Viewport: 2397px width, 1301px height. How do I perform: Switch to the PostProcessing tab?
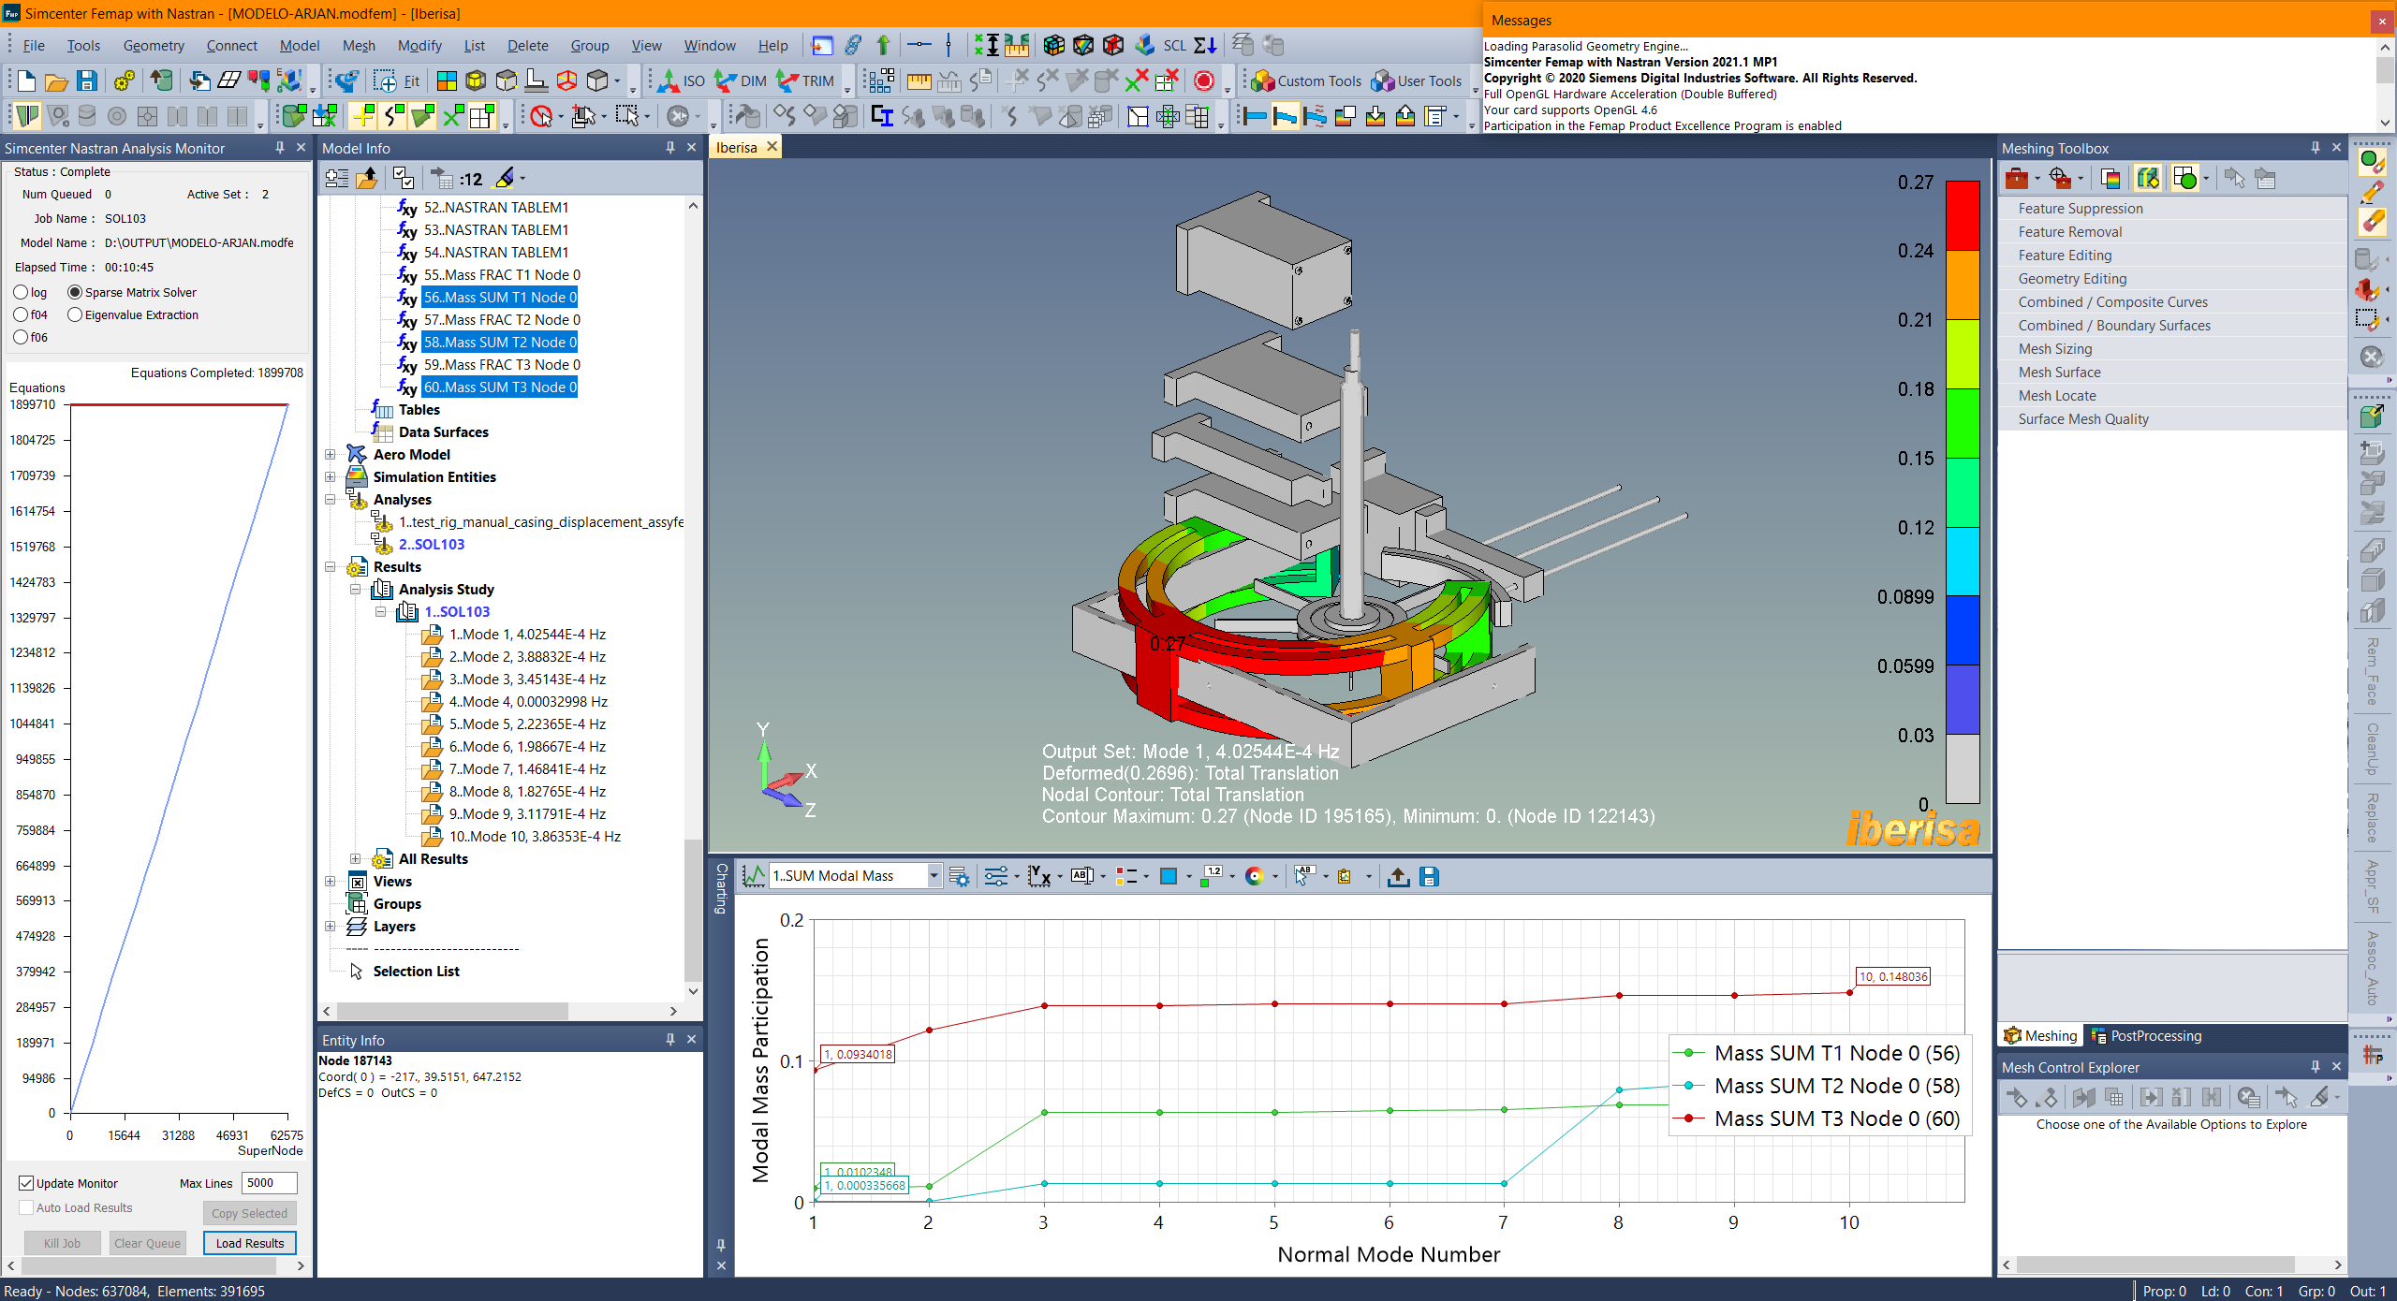pyautogui.click(x=2145, y=1035)
